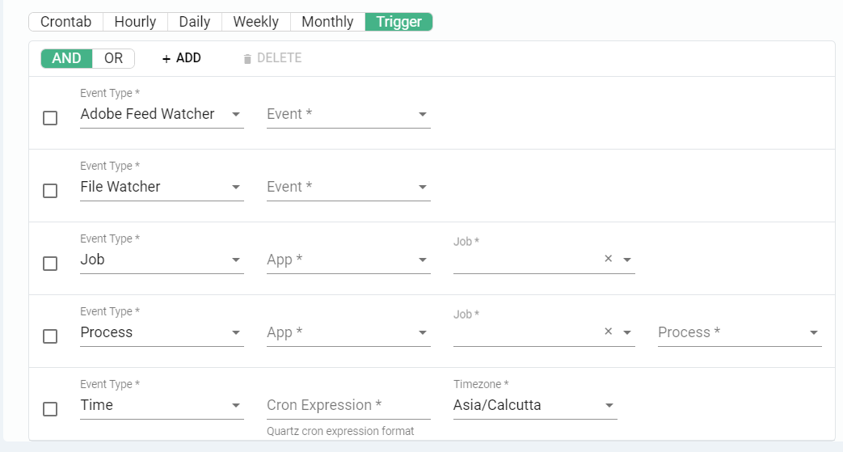Switch condition logic to OR
The height and width of the screenshot is (452, 843).
113,58
